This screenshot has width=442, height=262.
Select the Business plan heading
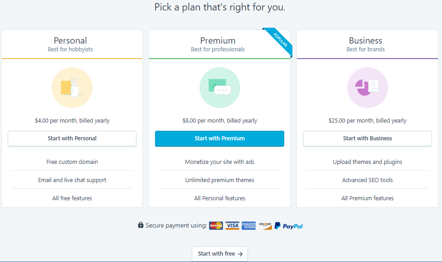365,40
